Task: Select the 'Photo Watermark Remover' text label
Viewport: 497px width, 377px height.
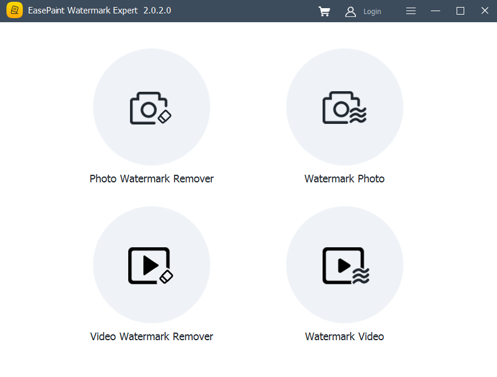Action: pos(151,178)
